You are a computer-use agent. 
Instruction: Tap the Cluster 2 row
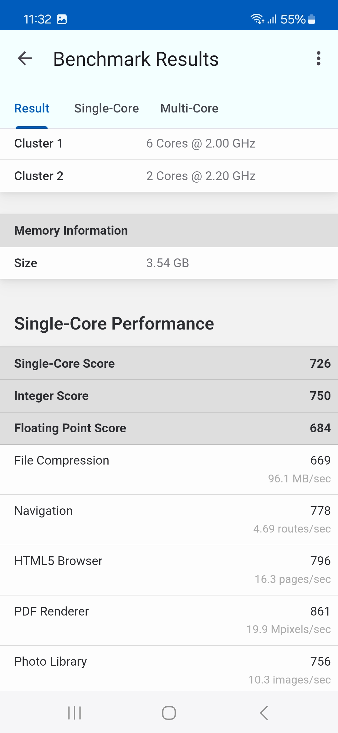pyautogui.click(x=169, y=176)
